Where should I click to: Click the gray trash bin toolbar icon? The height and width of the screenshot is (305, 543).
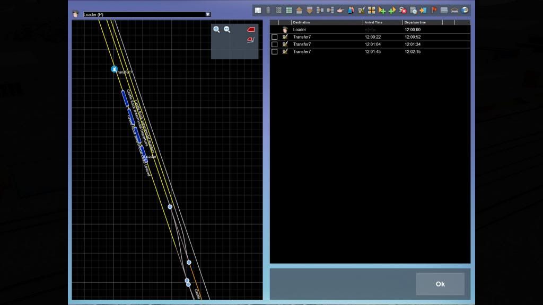pyautogui.click(x=268, y=11)
